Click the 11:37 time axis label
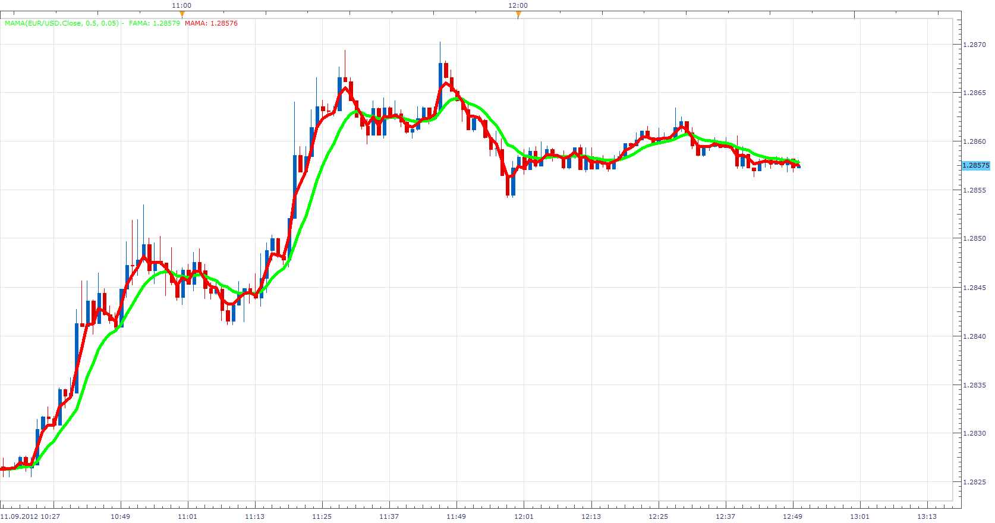The width and height of the screenshot is (995, 523). click(x=389, y=516)
